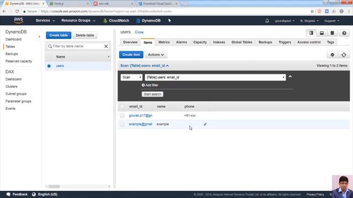Open the N. Virginia region menu
353x198 pixels.
coord(309,21)
